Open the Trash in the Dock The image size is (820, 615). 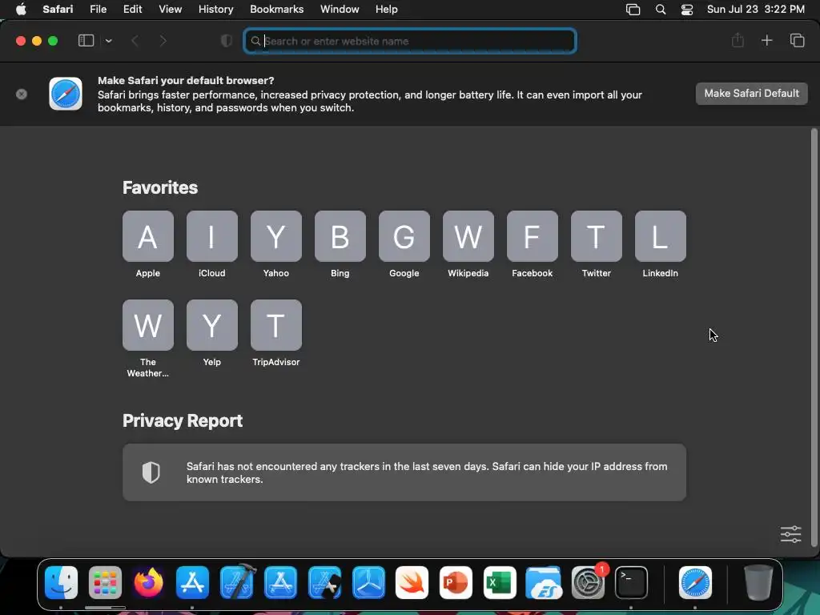click(758, 583)
